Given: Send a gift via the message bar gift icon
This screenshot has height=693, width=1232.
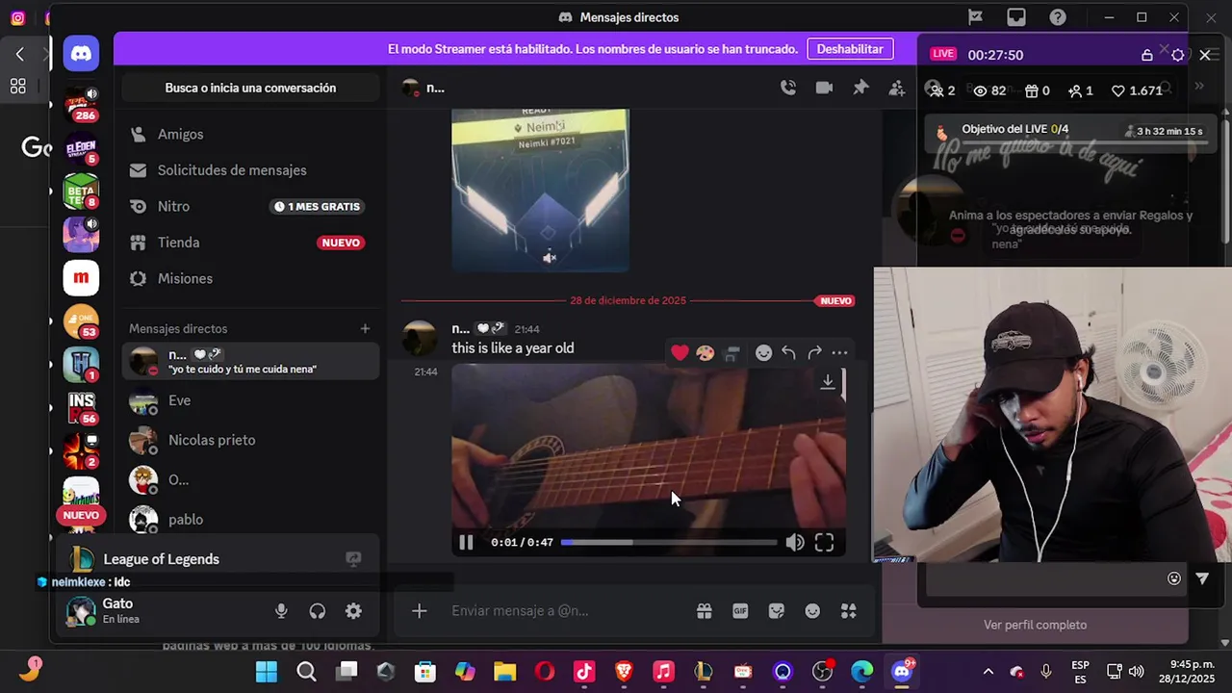Looking at the screenshot, I should tap(705, 611).
